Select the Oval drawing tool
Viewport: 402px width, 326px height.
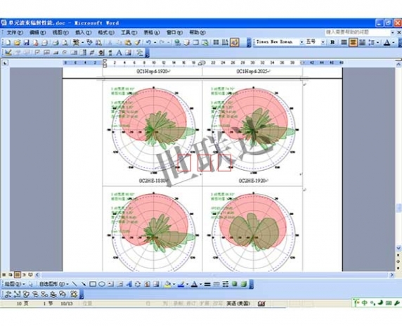[x=102, y=284]
